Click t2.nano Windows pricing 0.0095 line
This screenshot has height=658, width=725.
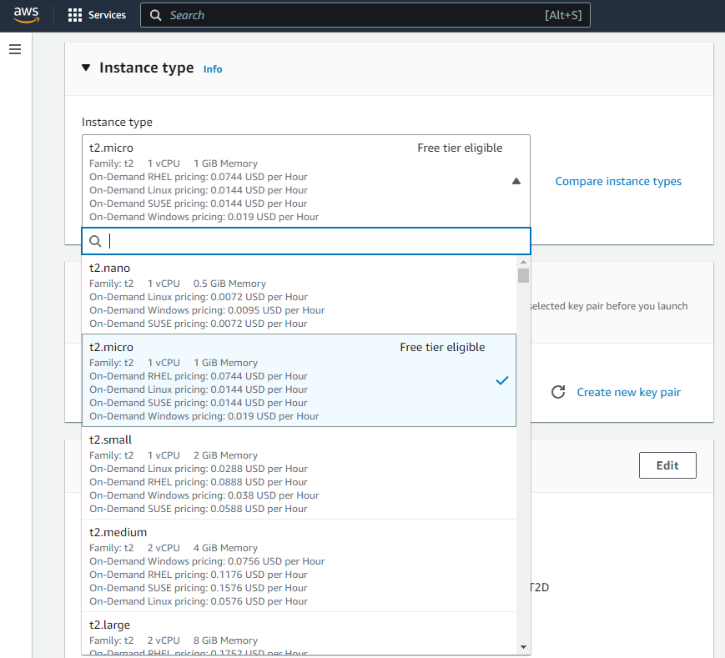pos(207,310)
